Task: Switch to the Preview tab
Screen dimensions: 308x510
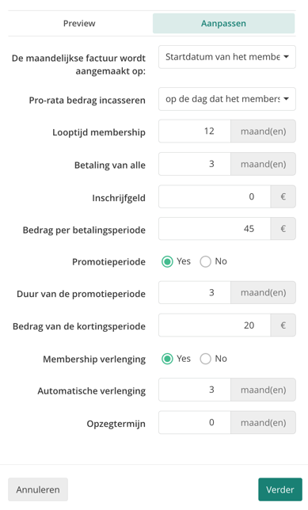Action: [x=79, y=24]
